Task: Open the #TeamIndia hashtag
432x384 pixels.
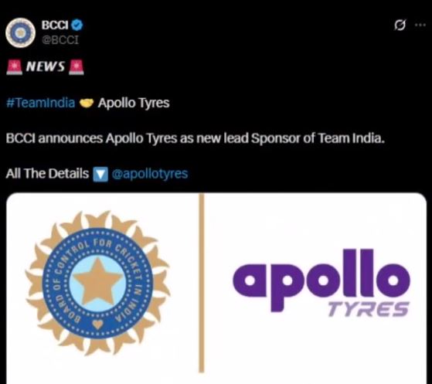Action: (x=40, y=103)
